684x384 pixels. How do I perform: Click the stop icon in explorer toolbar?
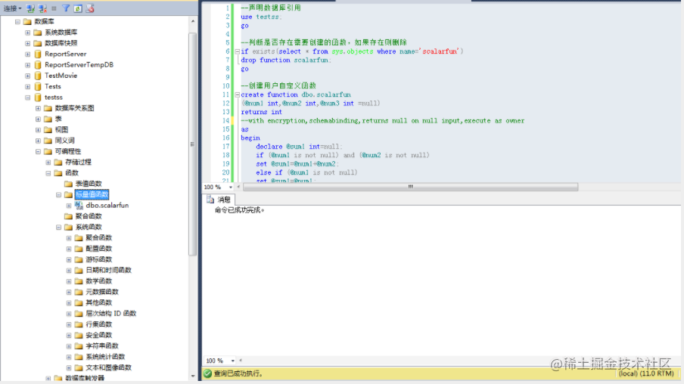(54, 8)
